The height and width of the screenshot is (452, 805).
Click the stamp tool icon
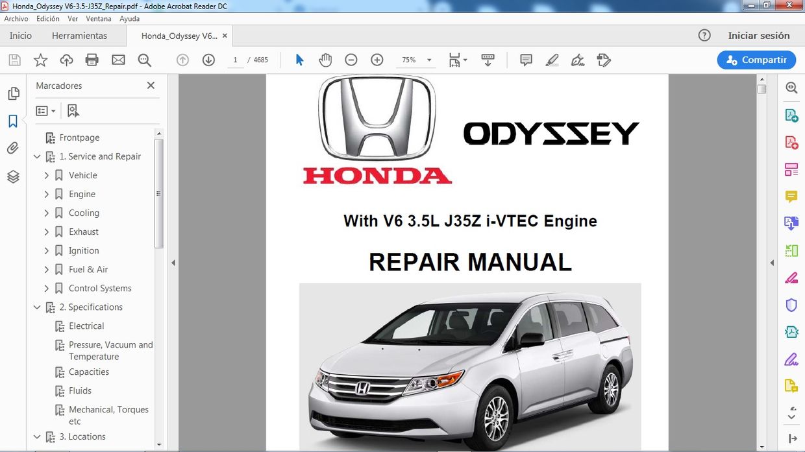[x=604, y=60]
